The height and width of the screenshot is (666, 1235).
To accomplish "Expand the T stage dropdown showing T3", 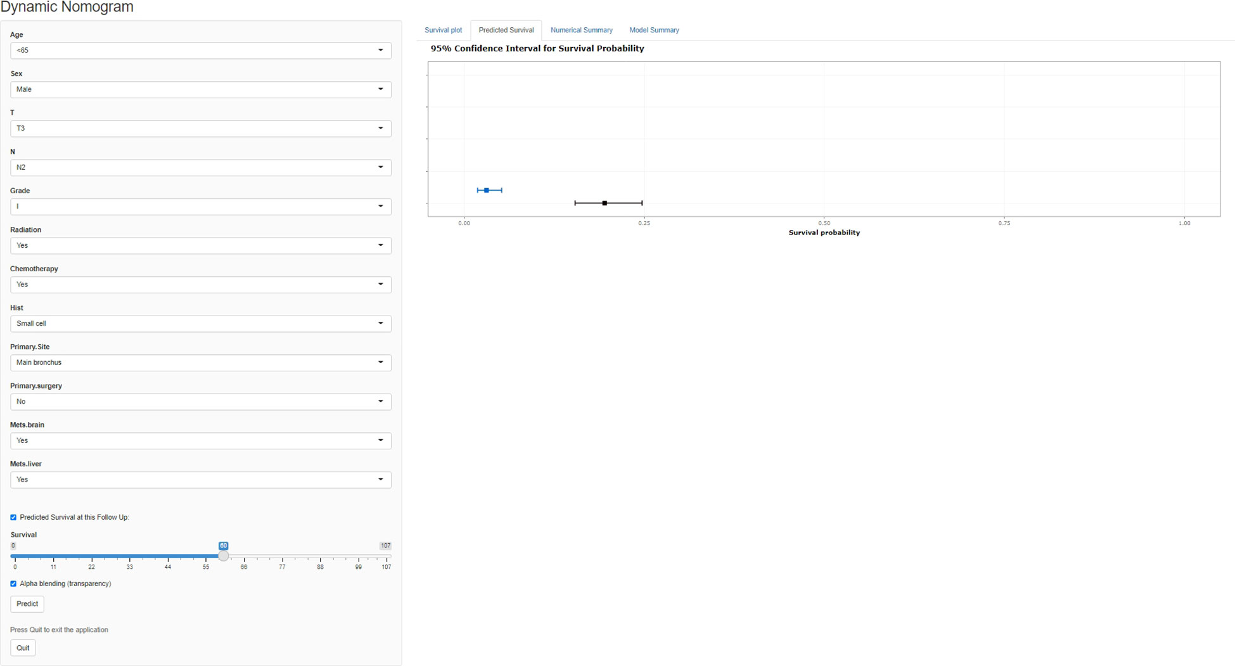I will coord(200,129).
